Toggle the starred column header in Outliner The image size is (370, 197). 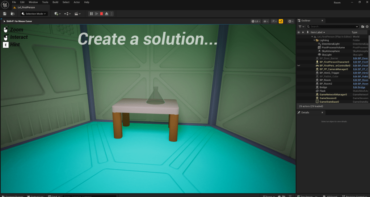(x=303, y=32)
